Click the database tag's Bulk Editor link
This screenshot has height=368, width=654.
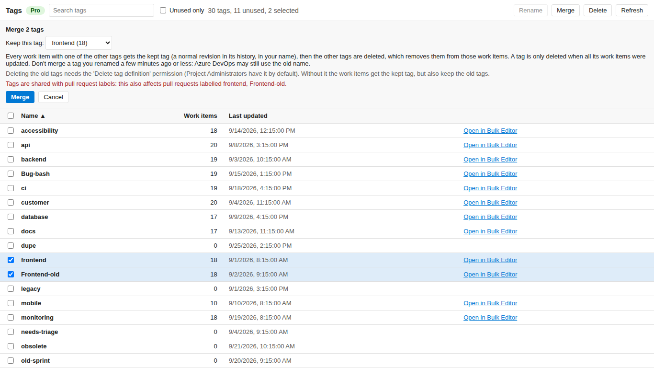coord(490,217)
